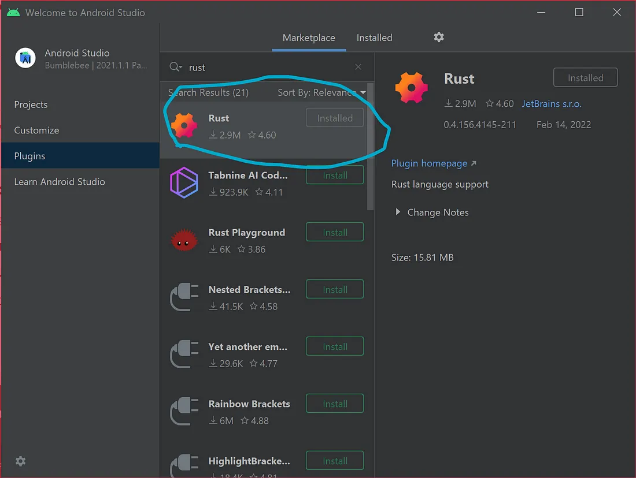This screenshot has height=478, width=636.
Task: Click the 4.60 star rating in details
Action: pyautogui.click(x=500, y=104)
